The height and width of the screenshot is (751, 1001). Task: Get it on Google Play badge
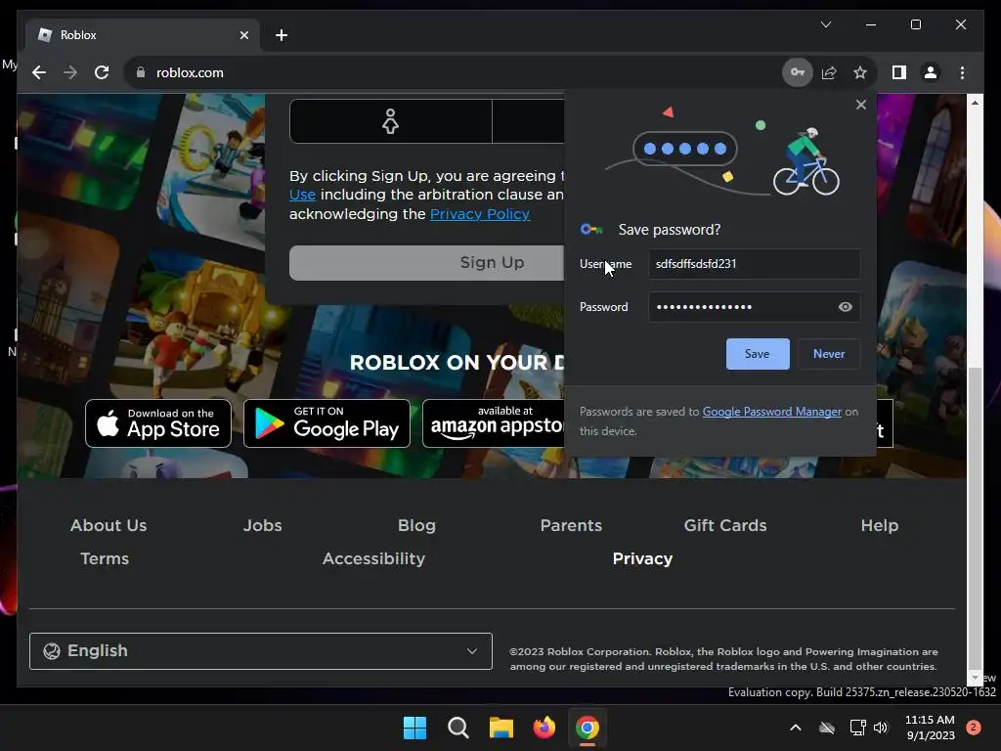point(326,423)
